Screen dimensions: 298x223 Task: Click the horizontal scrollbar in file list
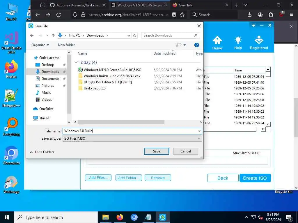coord(121,122)
